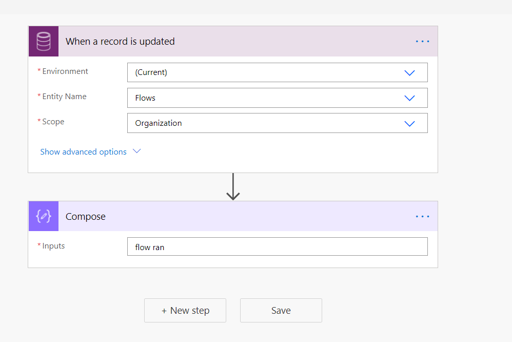Open the Environment dropdown showing (Current)
Viewport: 512px width, 342px height.
[x=277, y=72]
